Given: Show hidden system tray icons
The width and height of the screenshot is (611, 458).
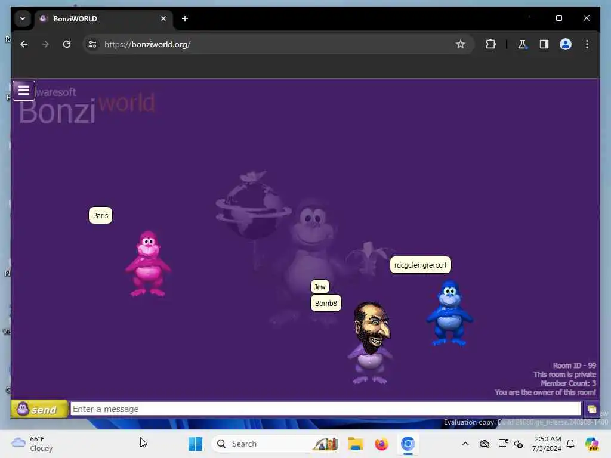Looking at the screenshot, I should pos(465,444).
